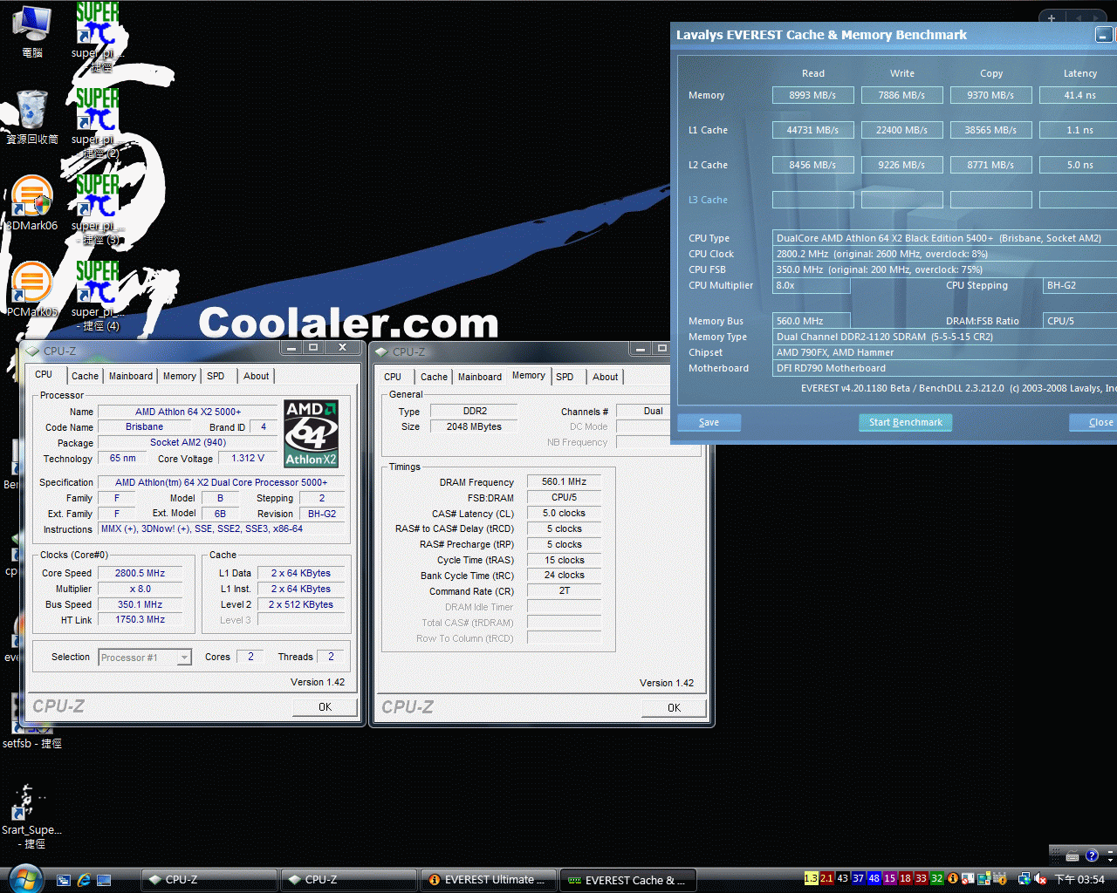Image resolution: width=1117 pixels, height=893 pixels.
Task: Click the DRAM Frequency 560.1 MHz value
Action: tap(564, 481)
